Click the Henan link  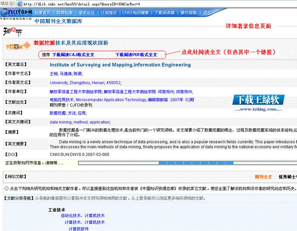tap(98, 83)
